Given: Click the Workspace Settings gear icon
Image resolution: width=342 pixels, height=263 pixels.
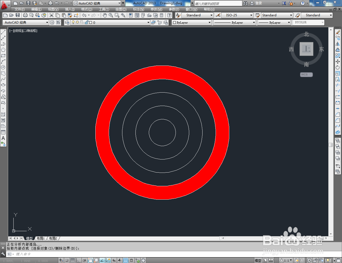Looking at the screenshot, I should 52,22.
